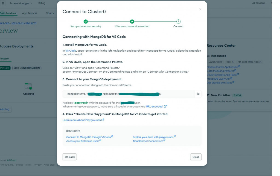Copy the connection string with clipboard icon

(x=198, y=94)
